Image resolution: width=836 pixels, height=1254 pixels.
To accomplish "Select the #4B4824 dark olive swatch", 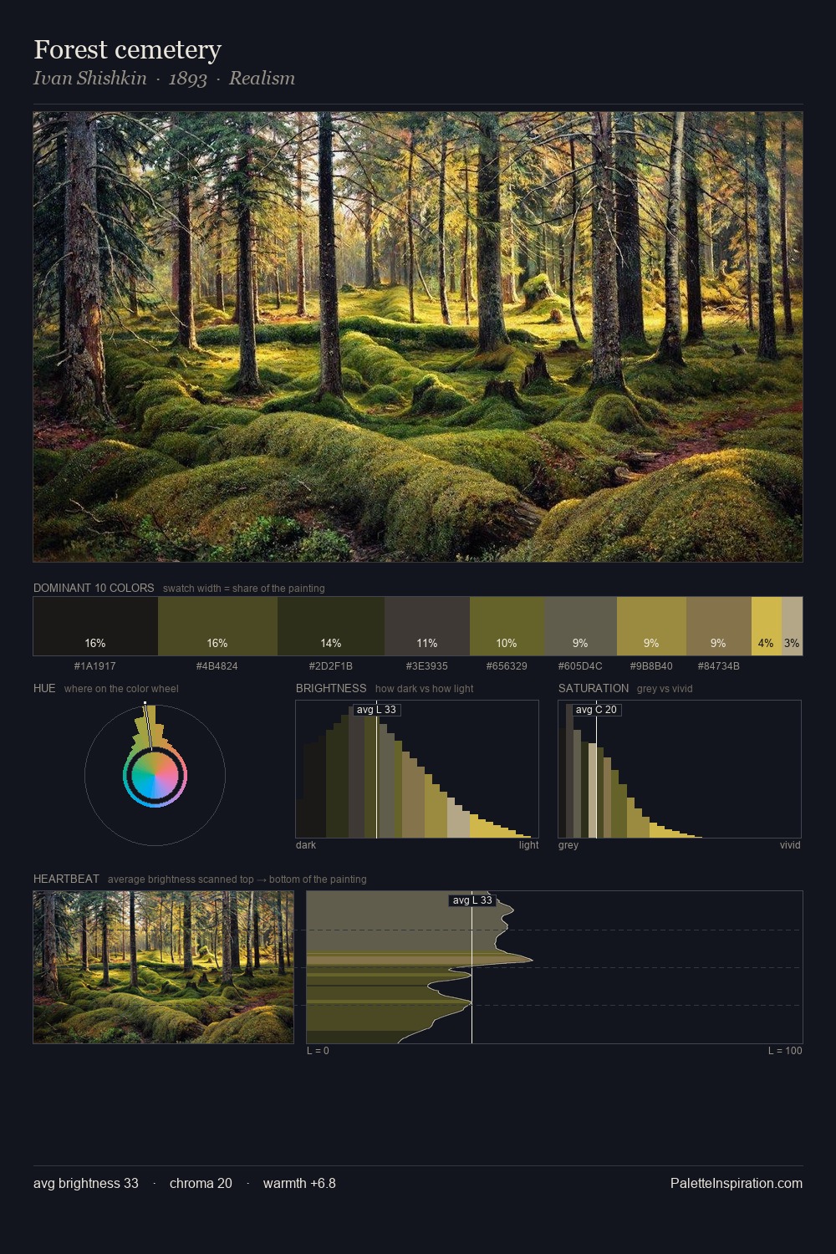I will tap(217, 626).
